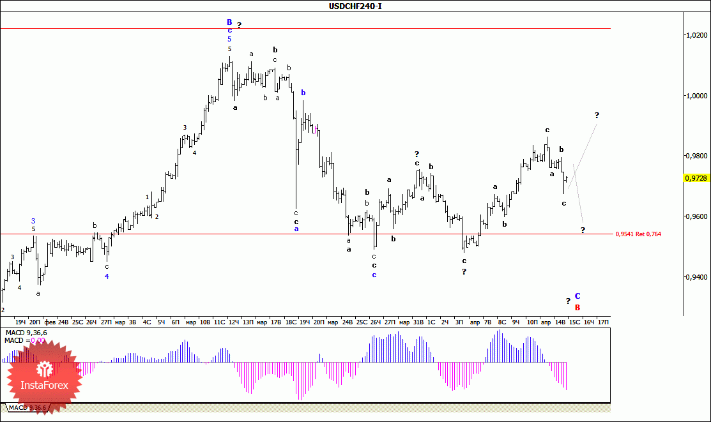Viewport: 711px width, 422px height.
Task: Click the blue 'B' wave label at chart top
Action: 229,22
